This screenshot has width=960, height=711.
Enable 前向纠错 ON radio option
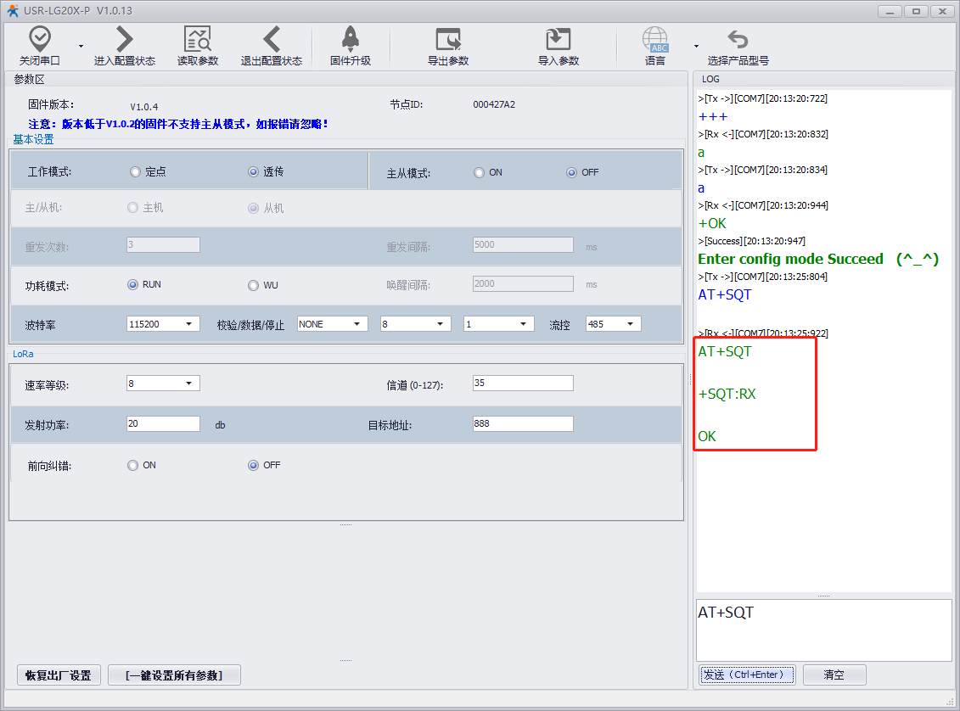pos(132,465)
